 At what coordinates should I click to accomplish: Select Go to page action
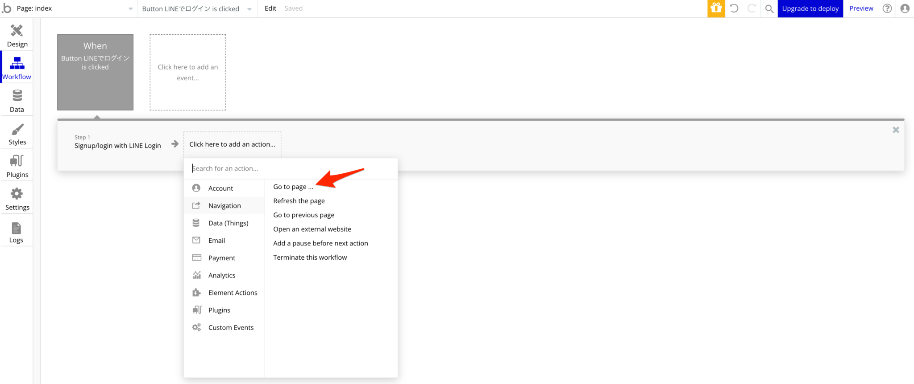(x=293, y=187)
